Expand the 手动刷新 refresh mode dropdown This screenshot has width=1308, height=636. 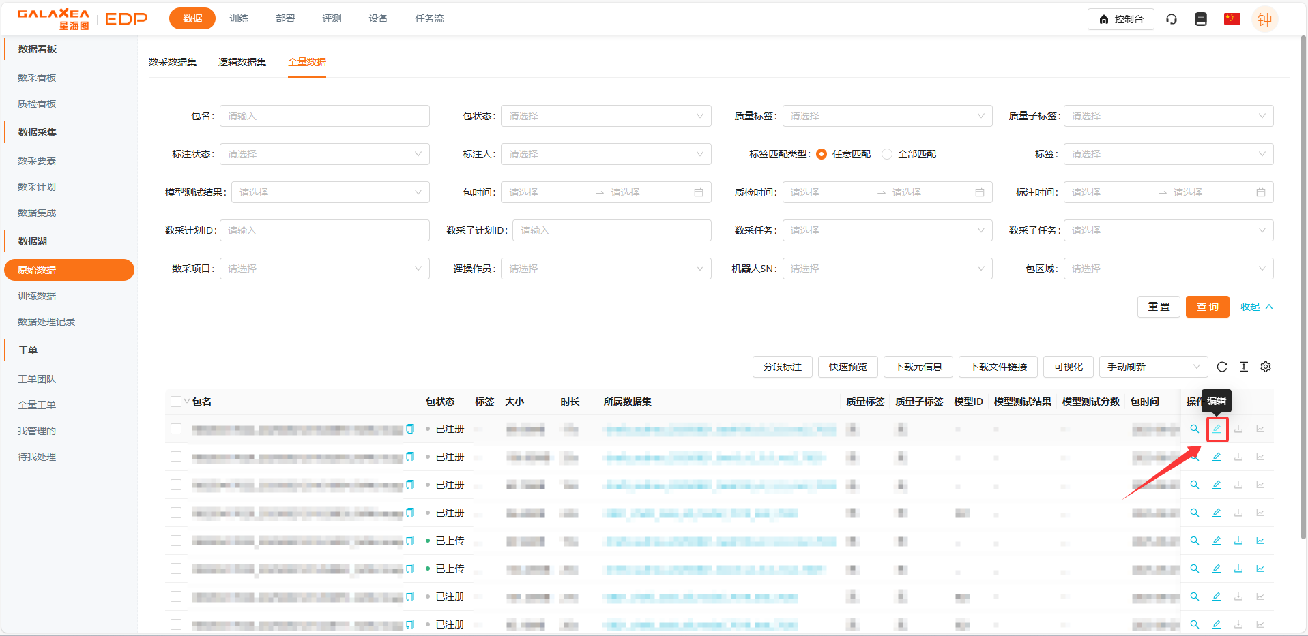click(x=1153, y=367)
